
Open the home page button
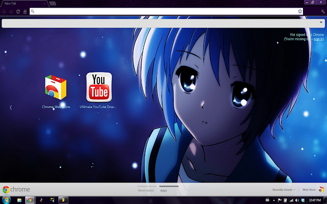25,12
